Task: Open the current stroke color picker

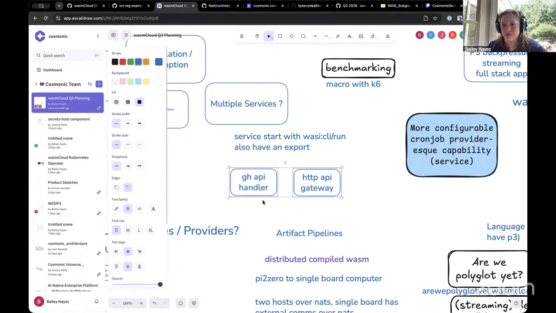Action: (159, 62)
